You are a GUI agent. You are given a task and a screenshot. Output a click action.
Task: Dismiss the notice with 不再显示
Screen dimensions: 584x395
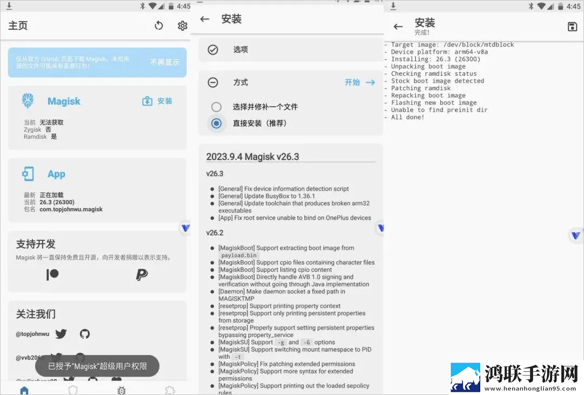point(164,62)
